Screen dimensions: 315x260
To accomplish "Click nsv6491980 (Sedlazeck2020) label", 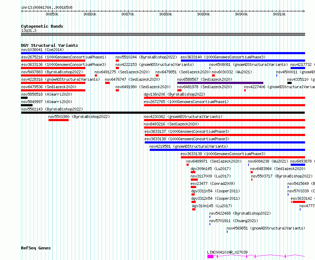I will [143, 87].
